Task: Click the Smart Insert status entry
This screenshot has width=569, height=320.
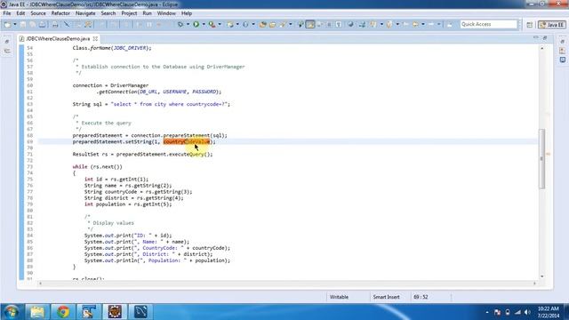Action: click(386, 297)
